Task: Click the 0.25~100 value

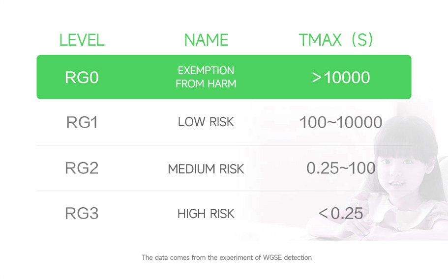Action: point(341,168)
